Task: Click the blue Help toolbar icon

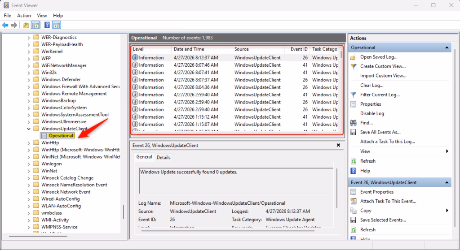Action: (47, 25)
